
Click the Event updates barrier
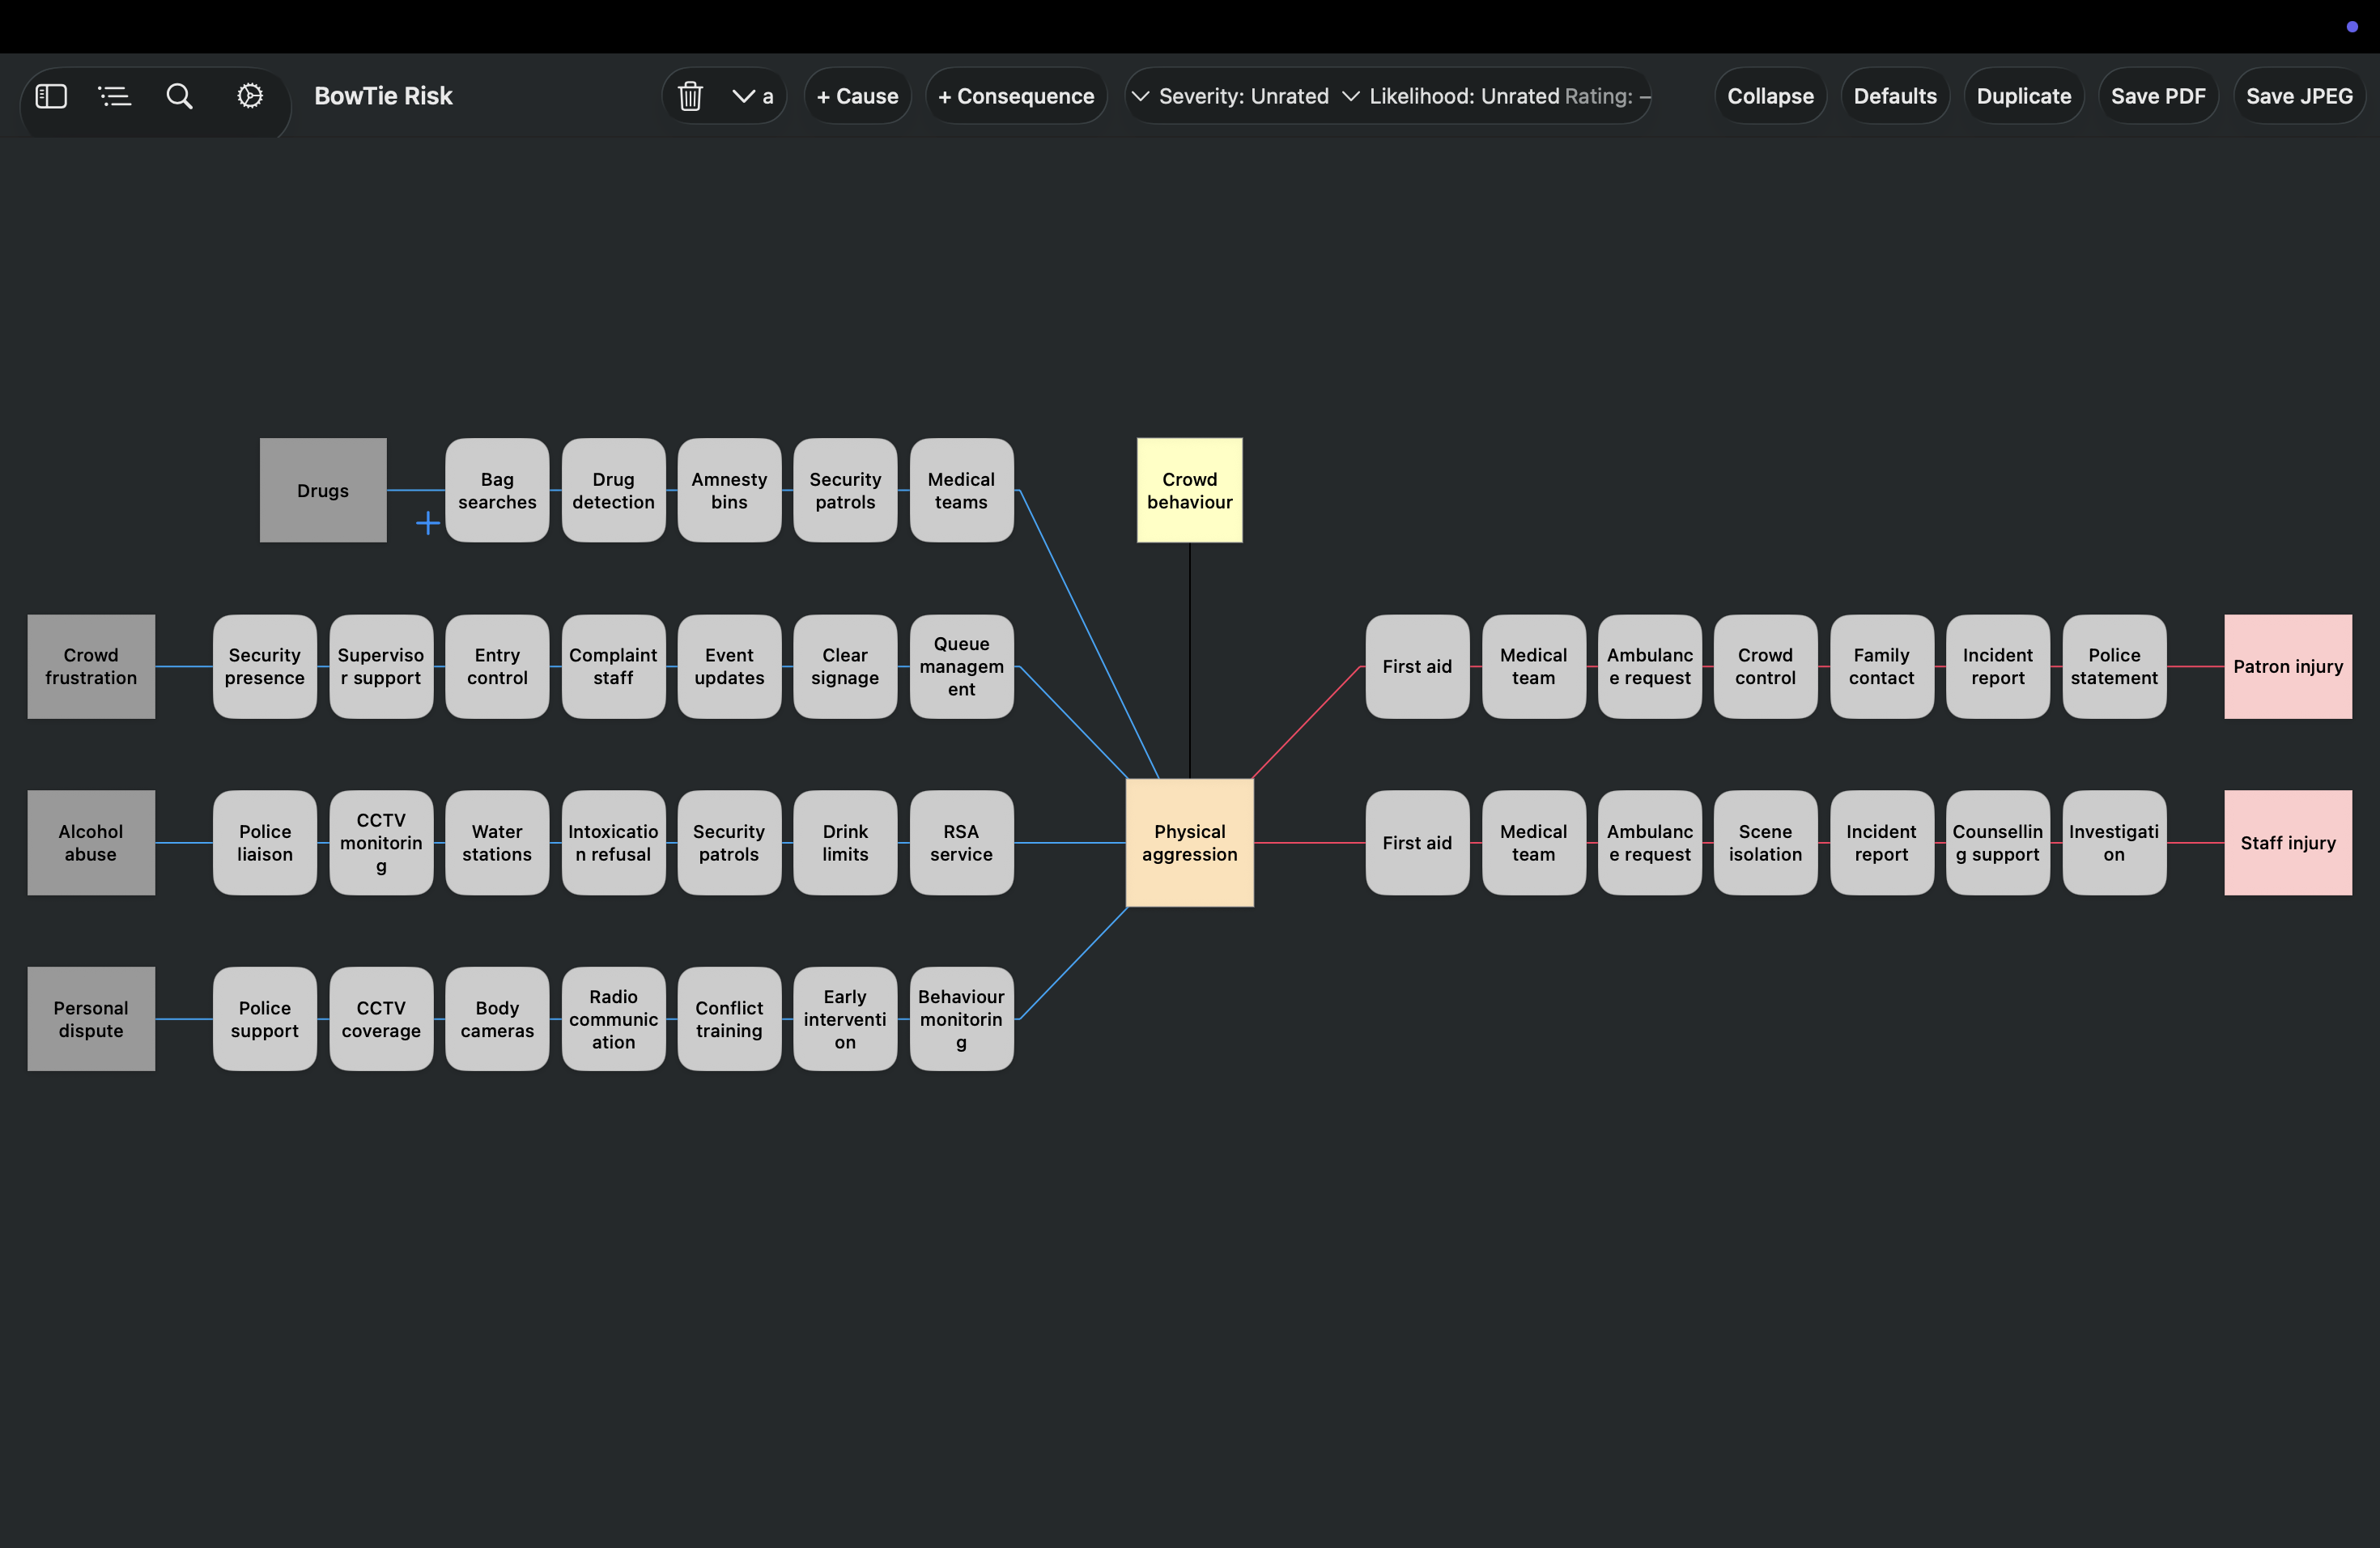click(x=729, y=666)
